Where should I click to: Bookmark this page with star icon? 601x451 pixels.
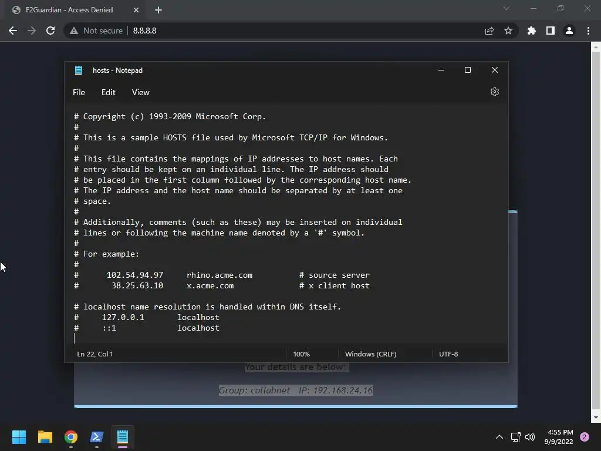tap(508, 31)
